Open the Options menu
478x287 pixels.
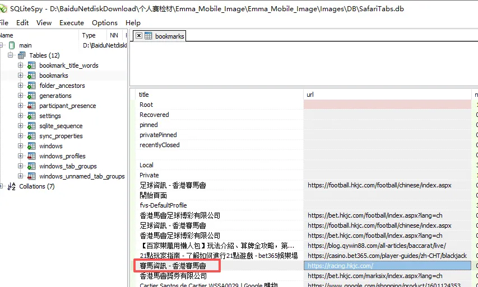[105, 23]
